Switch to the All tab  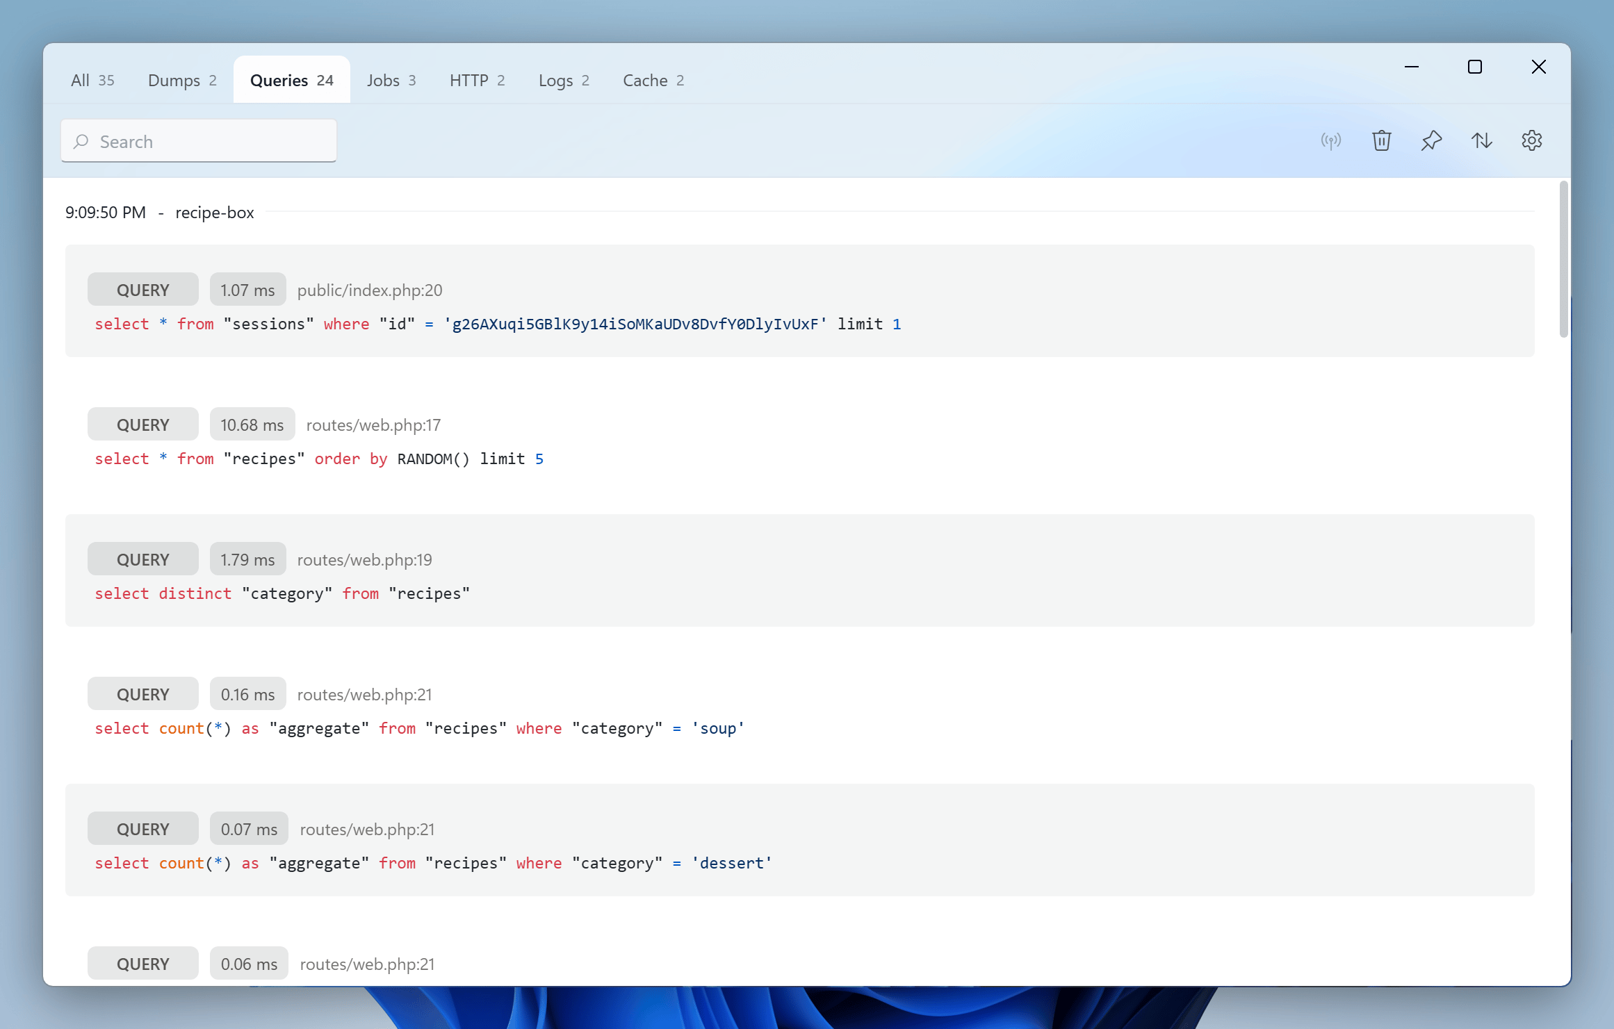[x=92, y=81]
